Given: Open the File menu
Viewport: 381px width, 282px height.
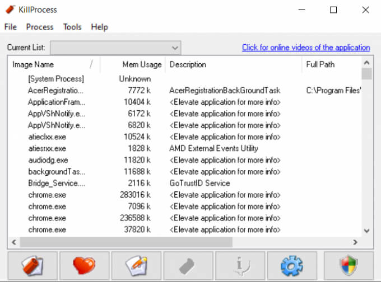Looking at the screenshot, I should (x=11, y=27).
